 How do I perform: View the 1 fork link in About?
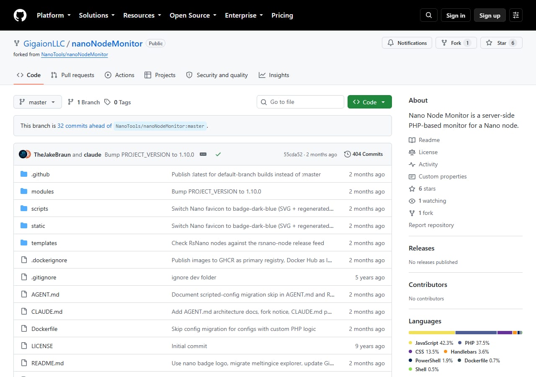[x=421, y=213]
